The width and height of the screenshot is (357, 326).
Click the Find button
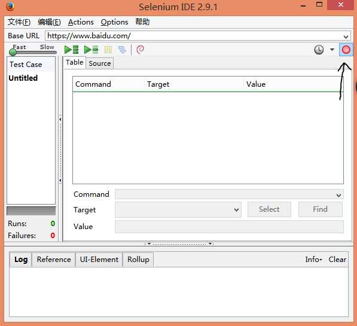[320, 209]
